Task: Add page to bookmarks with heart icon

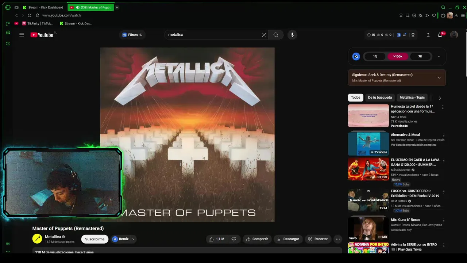Action: (x=434, y=15)
